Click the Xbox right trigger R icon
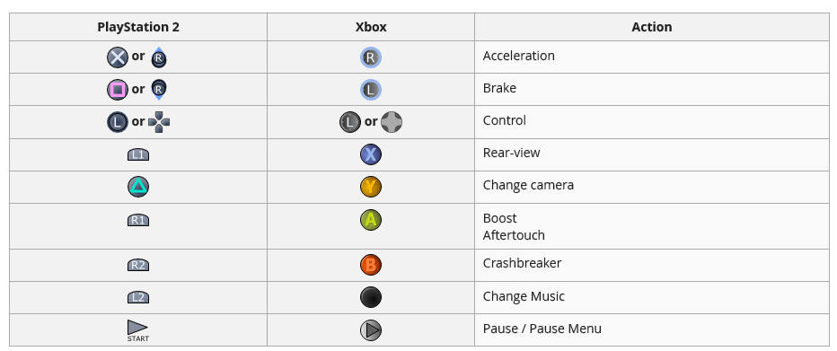Image resolution: width=837 pixels, height=351 pixels. pyautogui.click(x=371, y=57)
